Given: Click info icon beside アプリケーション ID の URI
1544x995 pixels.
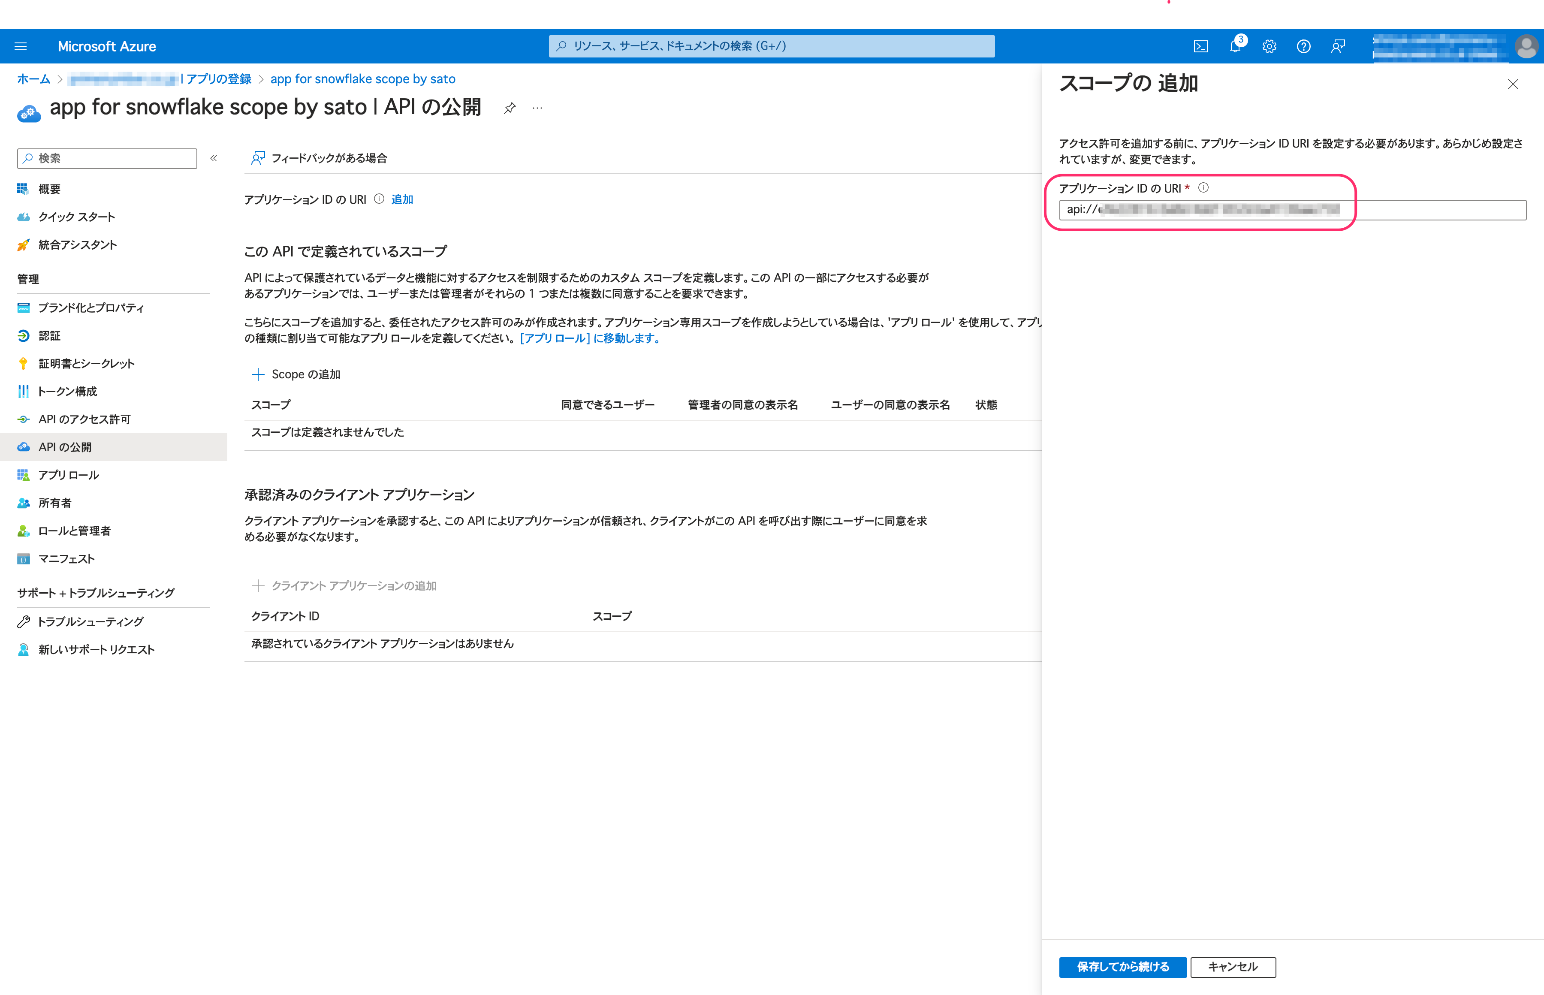Looking at the screenshot, I should click(379, 199).
